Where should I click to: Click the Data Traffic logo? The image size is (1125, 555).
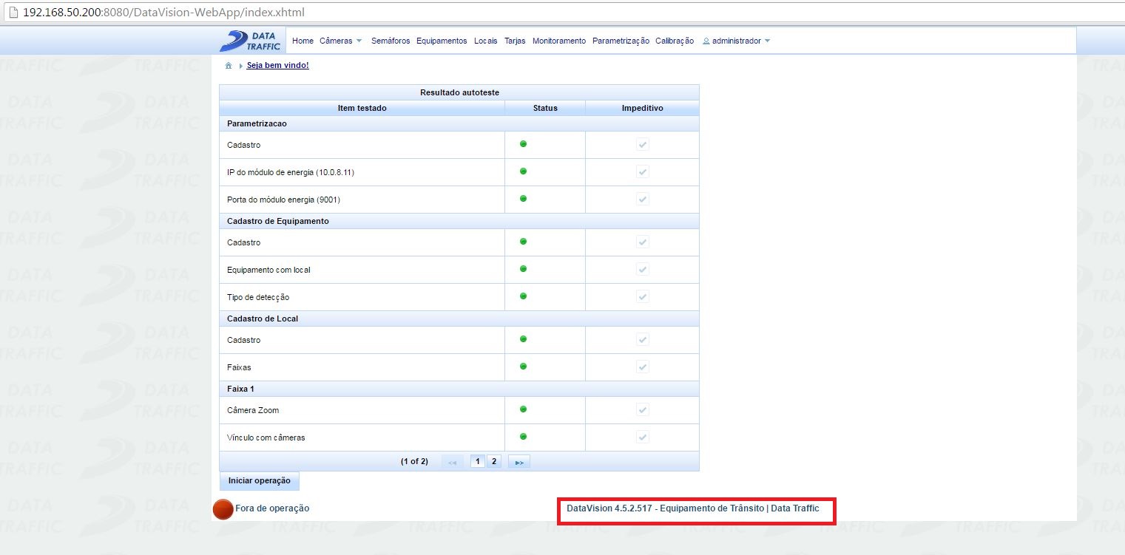coord(250,41)
